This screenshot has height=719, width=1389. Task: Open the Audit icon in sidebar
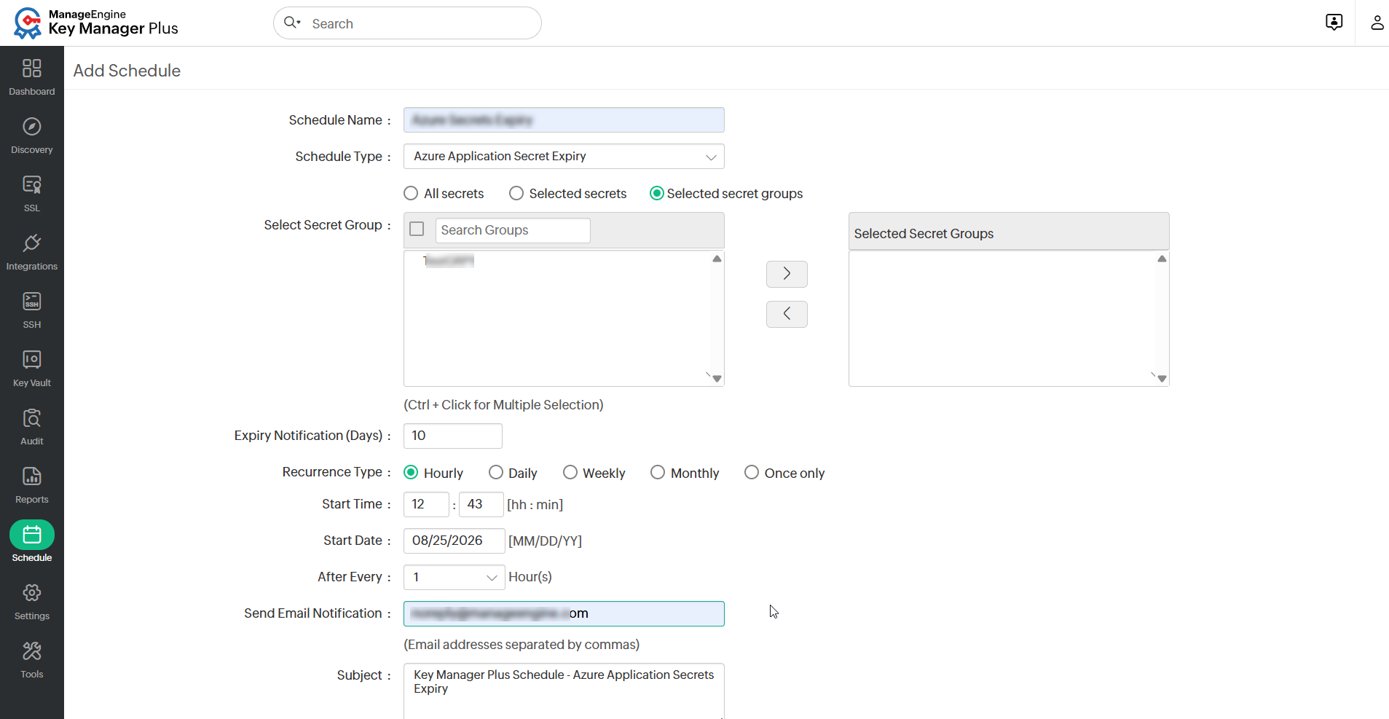click(32, 418)
